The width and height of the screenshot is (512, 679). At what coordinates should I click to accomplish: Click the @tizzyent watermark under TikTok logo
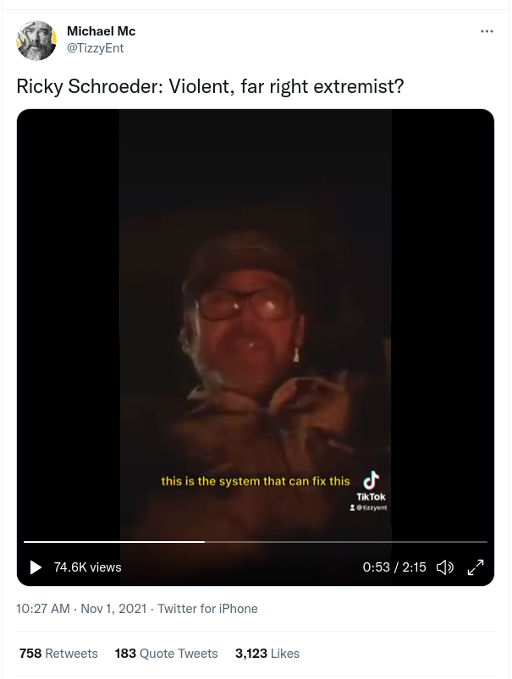click(368, 507)
